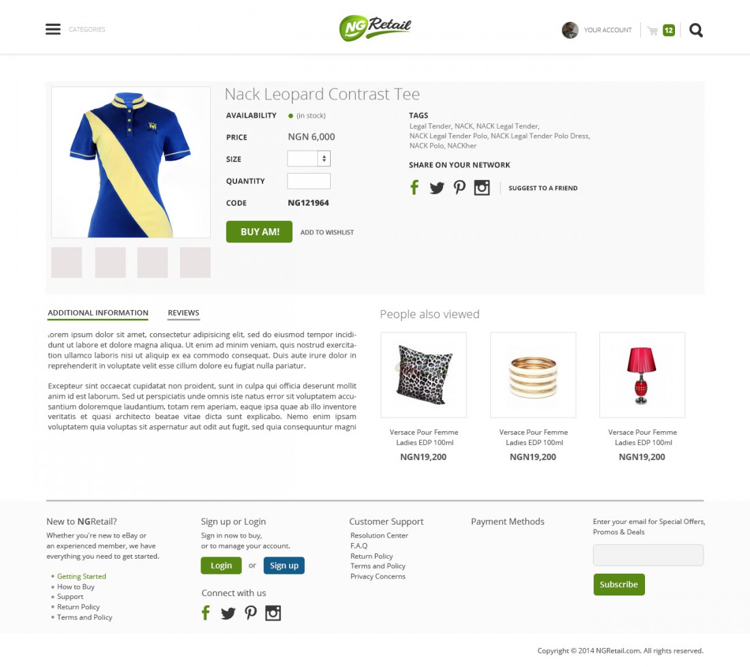Open the shopping cart icon
Image resolution: width=750 pixels, height=667 pixels.
coord(652,31)
